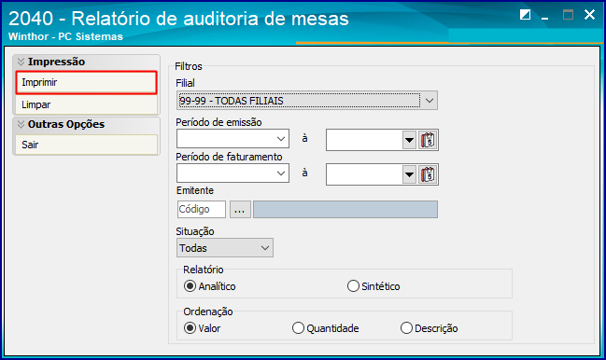Image resolution: width=606 pixels, height=360 pixels.
Task: Open Período de emissão start date dropdown
Action: pos(281,139)
